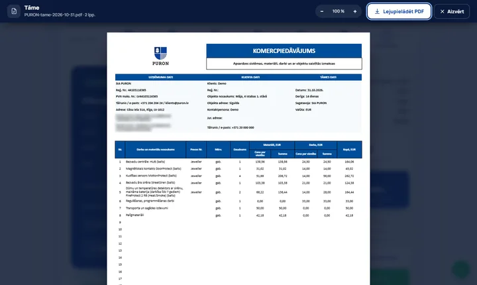Click the 100 % zoom level value
Screen dimensions: 477x285
pyautogui.click(x=339, y=11)
